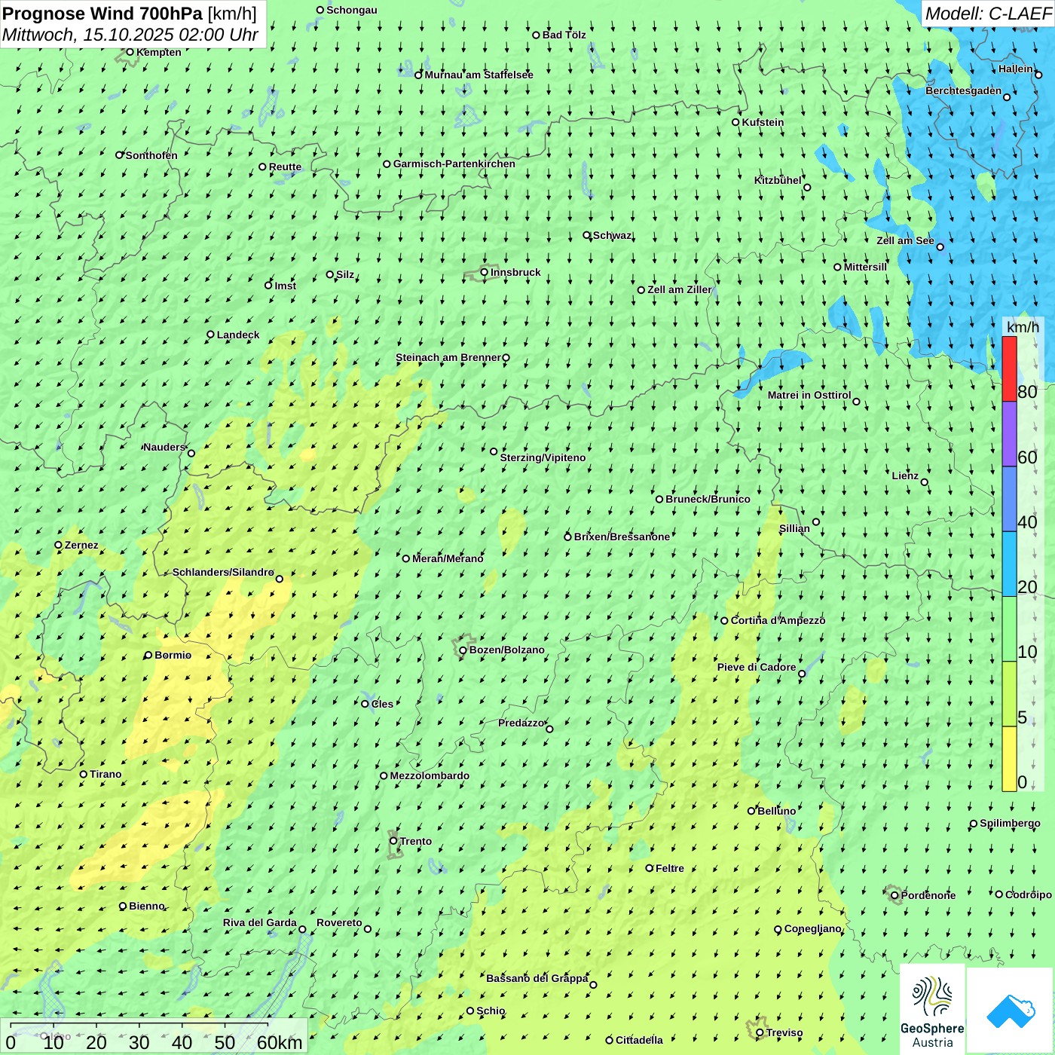1055x1055 pixels.
Task: Click the 'Berchtesgaden' label
Action: click(964, 90)
